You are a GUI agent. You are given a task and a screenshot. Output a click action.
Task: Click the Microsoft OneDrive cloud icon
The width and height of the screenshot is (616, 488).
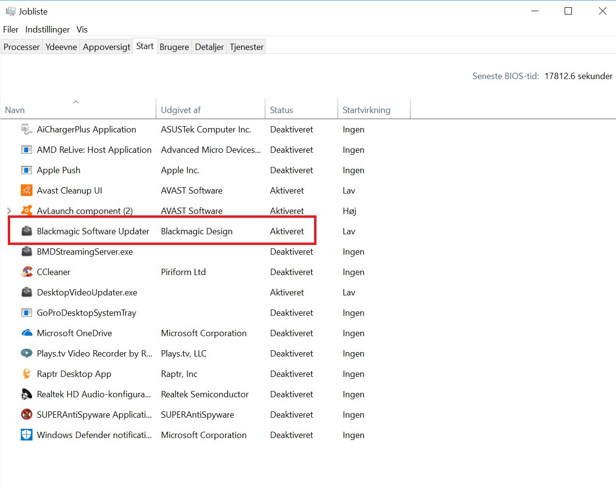27,333
